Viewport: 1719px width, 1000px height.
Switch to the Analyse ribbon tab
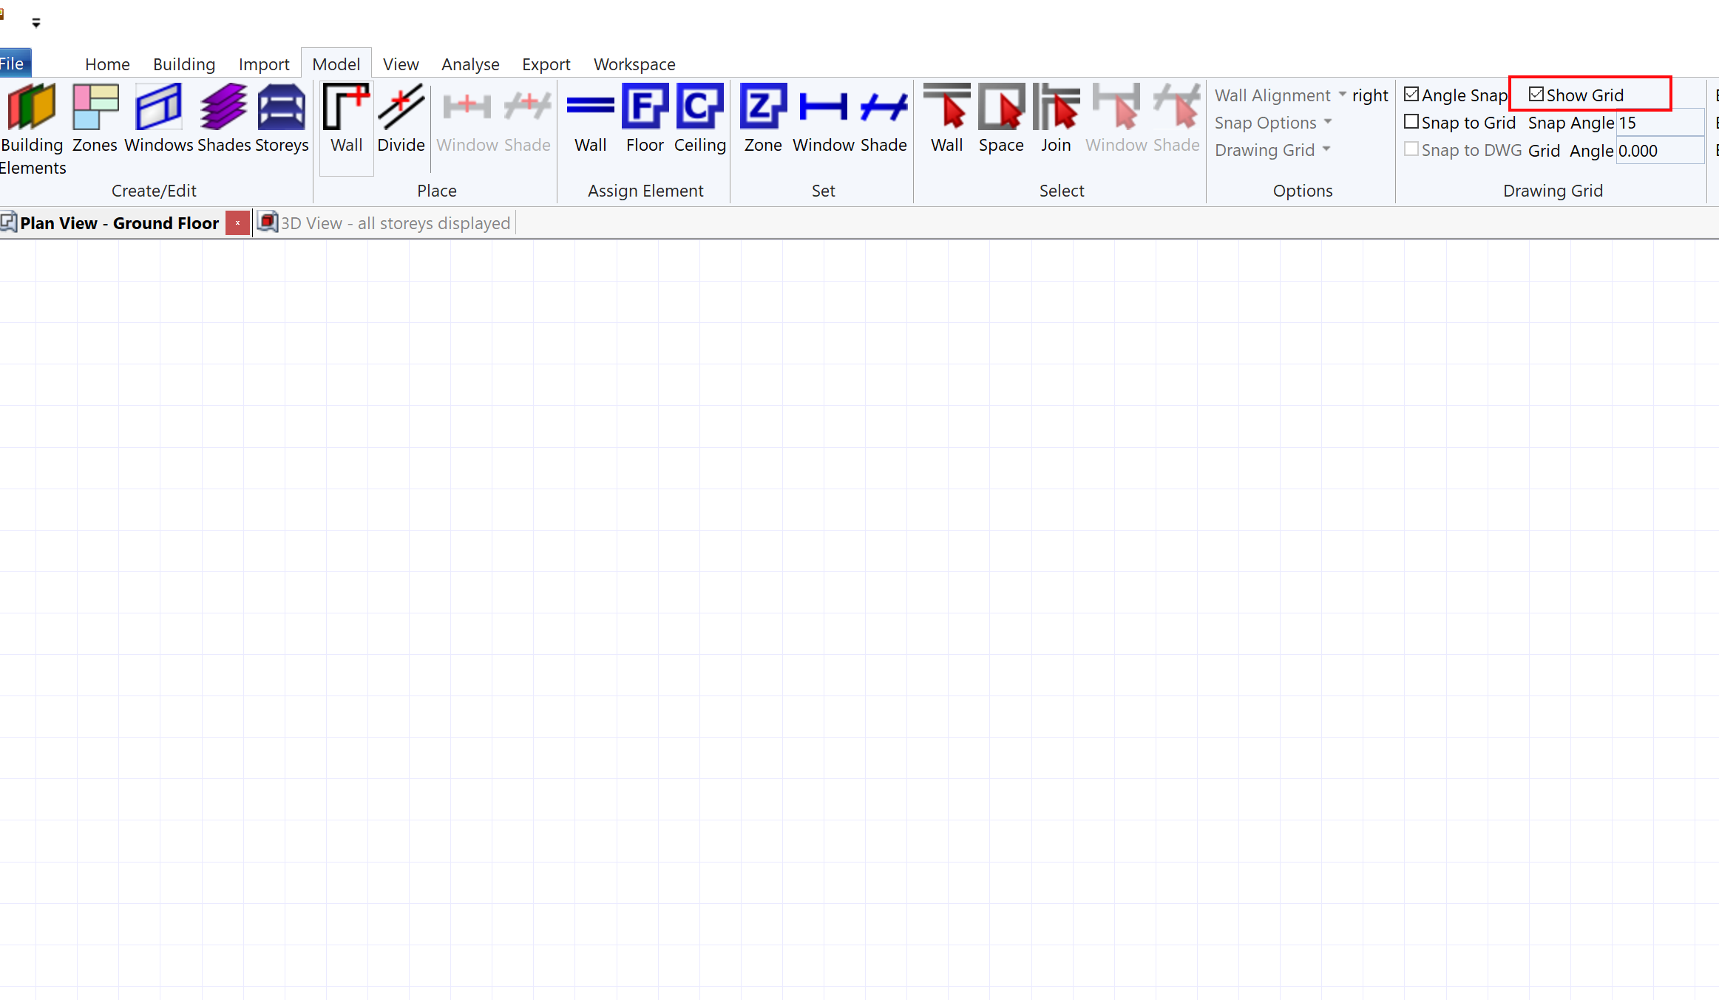click(470, 64)
